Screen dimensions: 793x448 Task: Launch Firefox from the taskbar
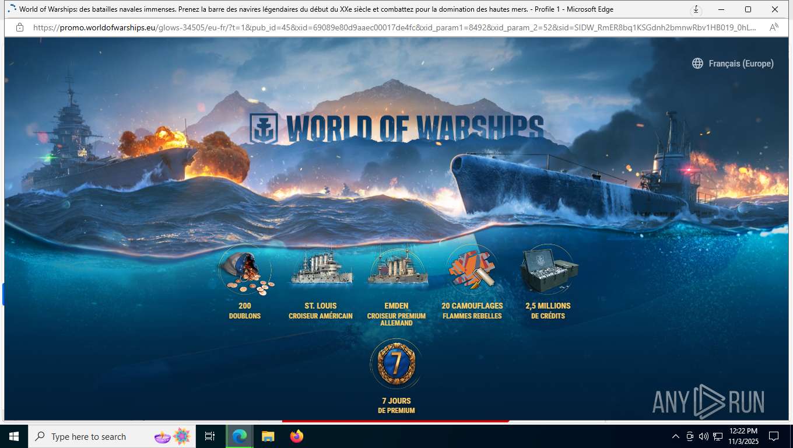tap(297, 436)
